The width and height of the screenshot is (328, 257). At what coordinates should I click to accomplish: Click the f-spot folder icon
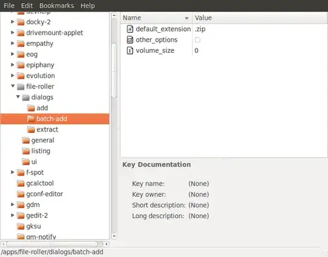(21, 173)
